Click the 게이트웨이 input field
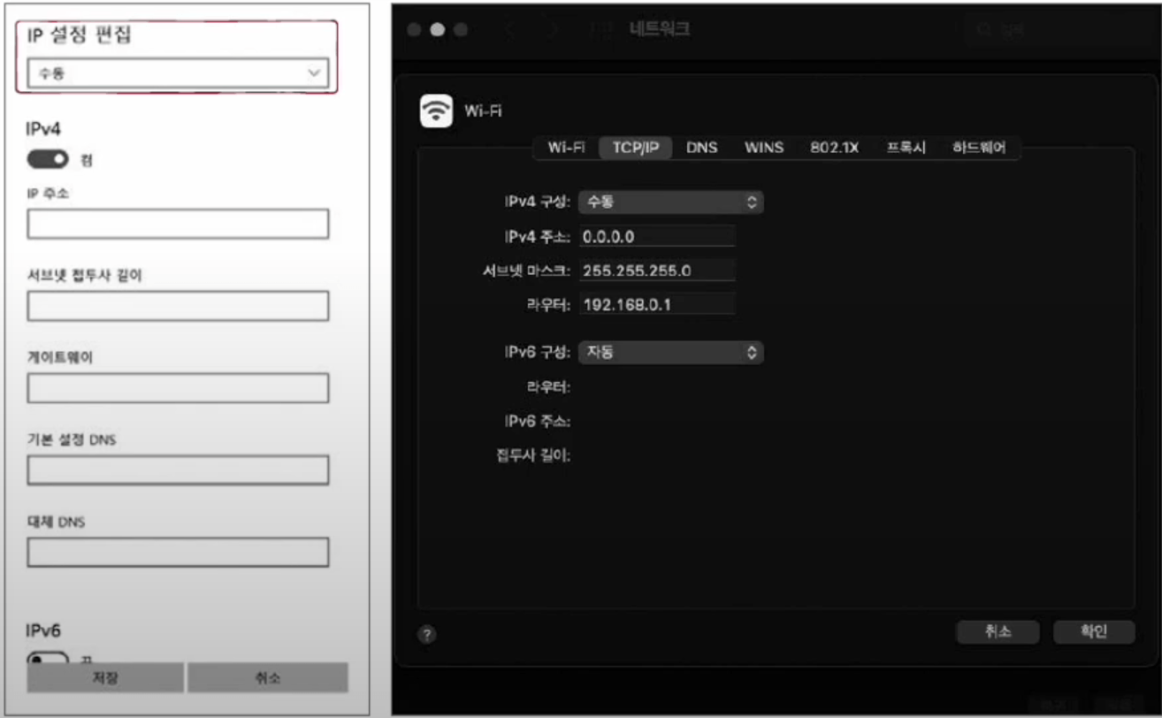 tap(178, 388)
